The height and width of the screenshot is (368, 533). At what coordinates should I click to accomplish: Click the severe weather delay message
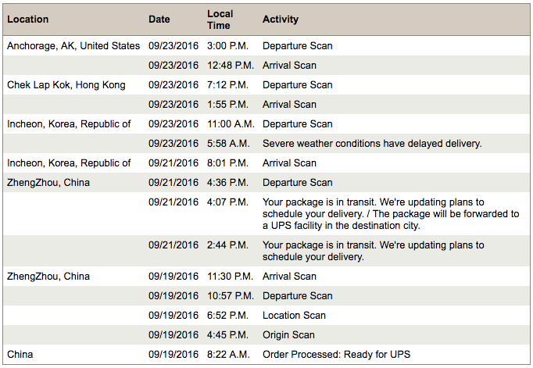(371, 144)
